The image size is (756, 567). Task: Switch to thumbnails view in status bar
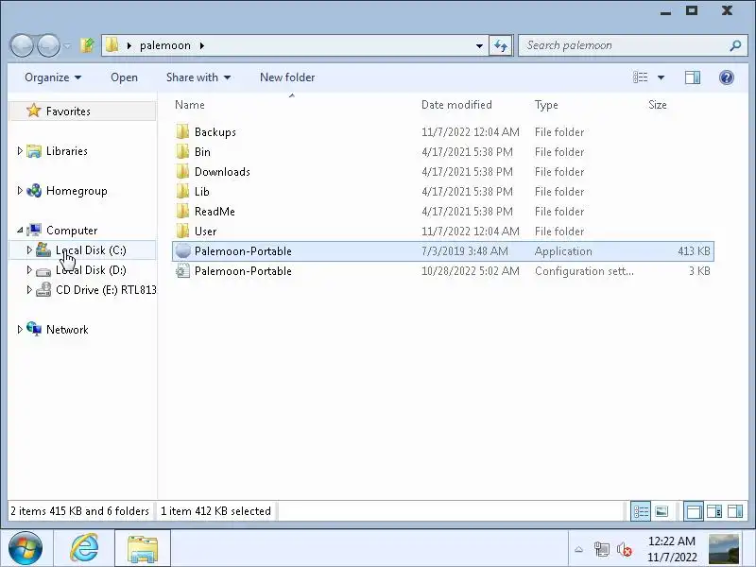tap(661, 511)
